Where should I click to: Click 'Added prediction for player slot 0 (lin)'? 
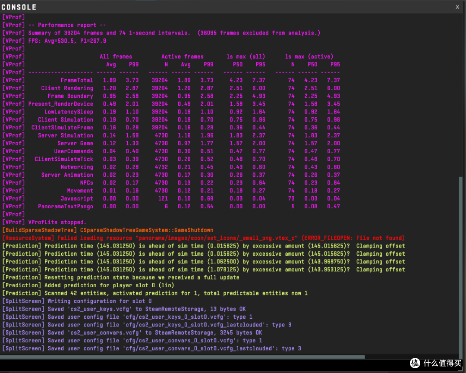pos(109,285)
